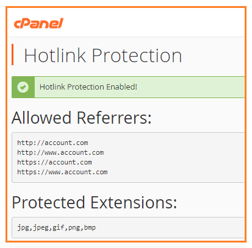Select the Hotlink Protection page title
252x248 pixels.
click(x=103, y=55)
